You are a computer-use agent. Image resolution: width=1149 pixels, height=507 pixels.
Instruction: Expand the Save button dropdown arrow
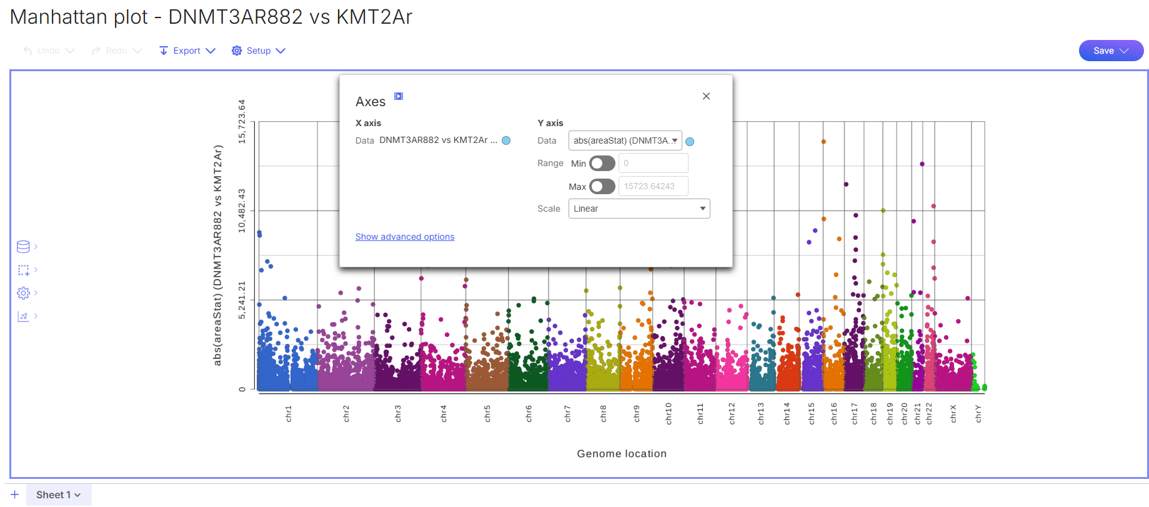coord(1124,51)
